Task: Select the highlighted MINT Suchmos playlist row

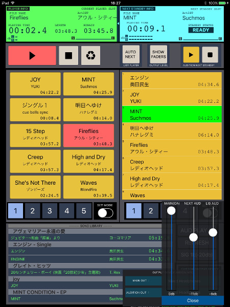Action: point(172,114)
